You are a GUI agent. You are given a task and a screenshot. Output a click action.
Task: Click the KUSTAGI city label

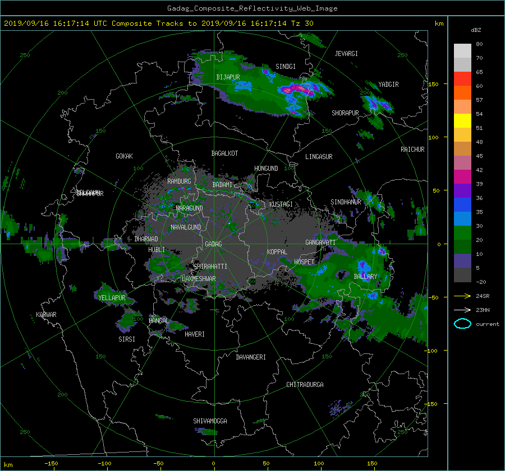281,204
